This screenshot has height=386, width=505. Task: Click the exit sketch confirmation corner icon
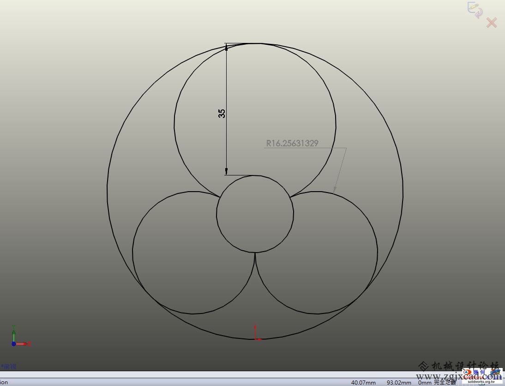click(x=475, y=9)
